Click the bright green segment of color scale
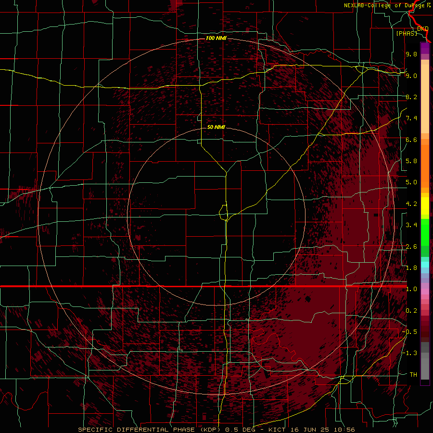Screen dimensions: 433x433 pyautogui.click(x=425, y=232)
